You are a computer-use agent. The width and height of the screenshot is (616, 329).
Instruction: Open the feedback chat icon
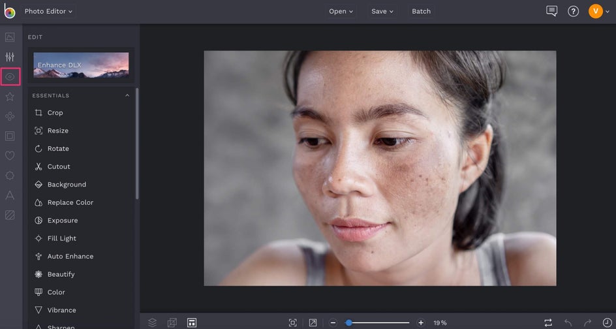tap(551, 11)
